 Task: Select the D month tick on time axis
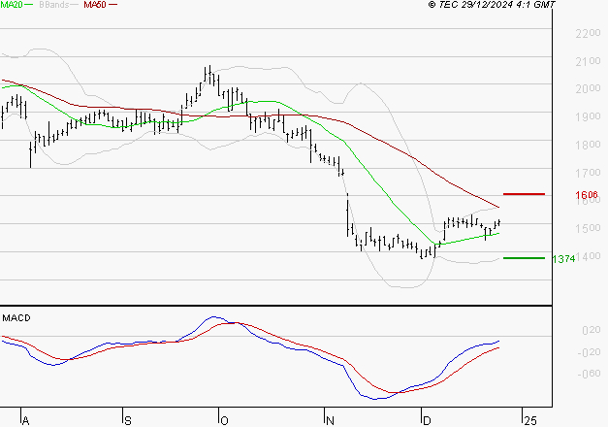point(426,420)
